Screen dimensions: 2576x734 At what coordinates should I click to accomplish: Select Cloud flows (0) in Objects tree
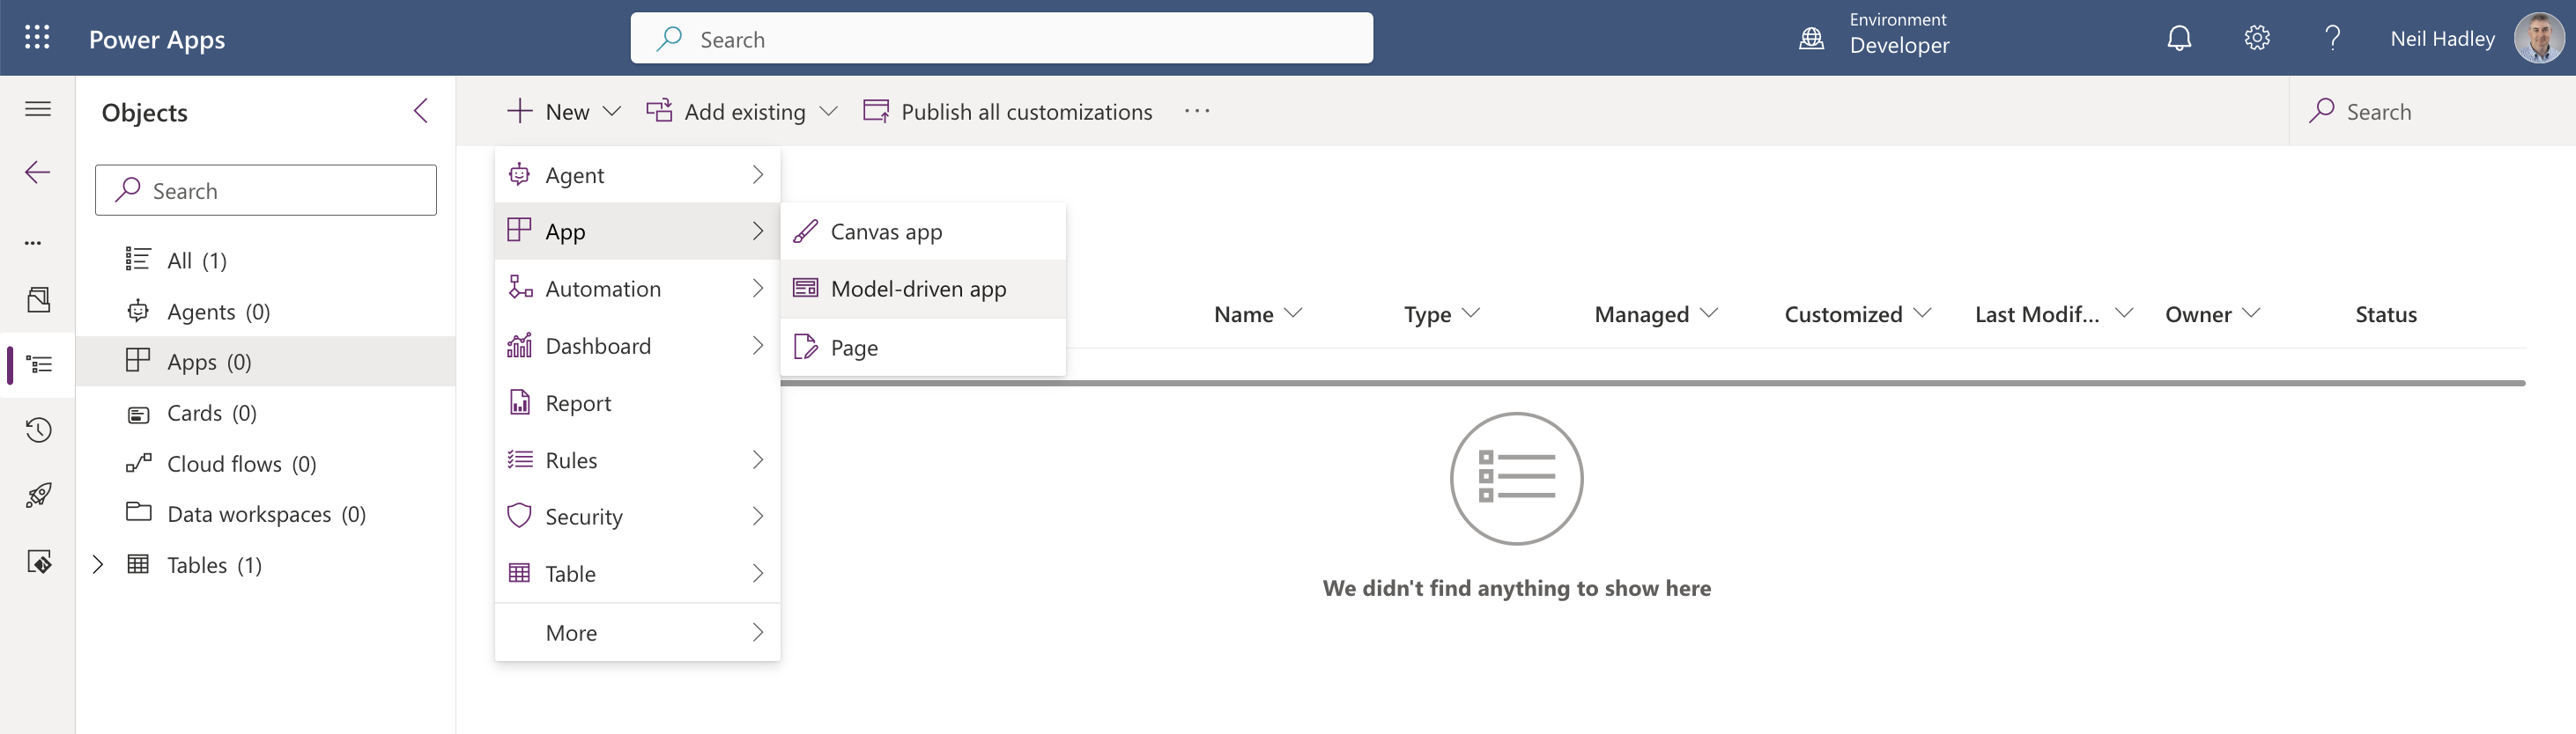tap(266, 463)
